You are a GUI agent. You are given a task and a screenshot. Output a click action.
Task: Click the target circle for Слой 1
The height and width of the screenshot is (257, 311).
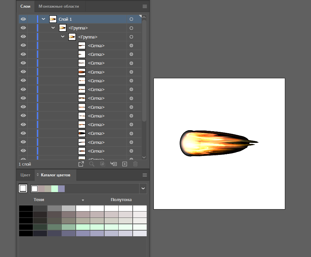[131, 19]
